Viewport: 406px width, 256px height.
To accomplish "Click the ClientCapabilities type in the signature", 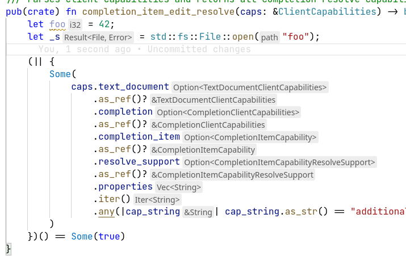I will click(327, 12).
